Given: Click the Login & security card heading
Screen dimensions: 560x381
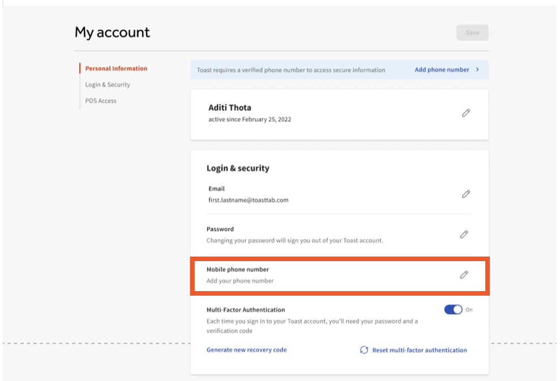Looking at the screenshot, I should click(237, 168).
